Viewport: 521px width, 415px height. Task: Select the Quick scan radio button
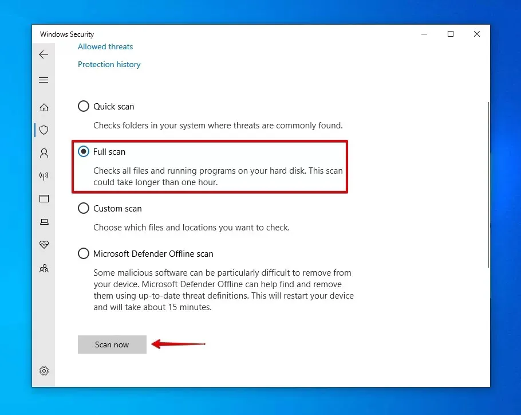84,106
